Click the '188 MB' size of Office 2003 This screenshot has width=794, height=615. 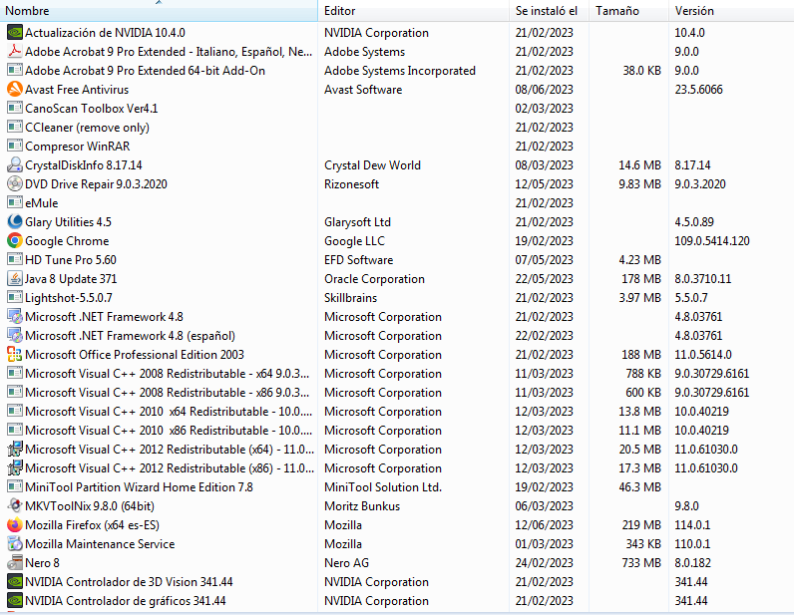641,354
